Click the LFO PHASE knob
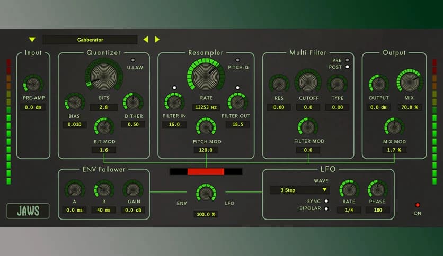The image size is (443, 256). click(378, 189)
